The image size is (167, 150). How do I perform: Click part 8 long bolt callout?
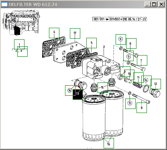[x=142, y=108]
